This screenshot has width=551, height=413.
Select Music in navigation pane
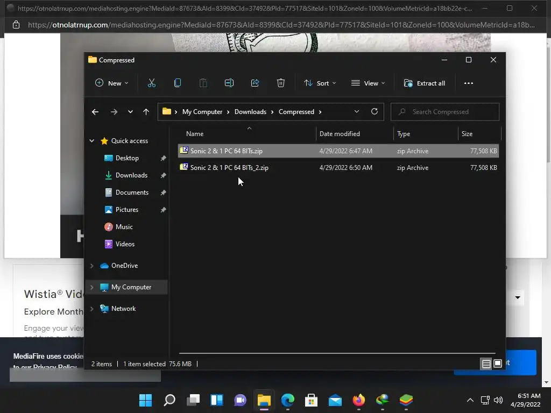click(x=124, y=227)
